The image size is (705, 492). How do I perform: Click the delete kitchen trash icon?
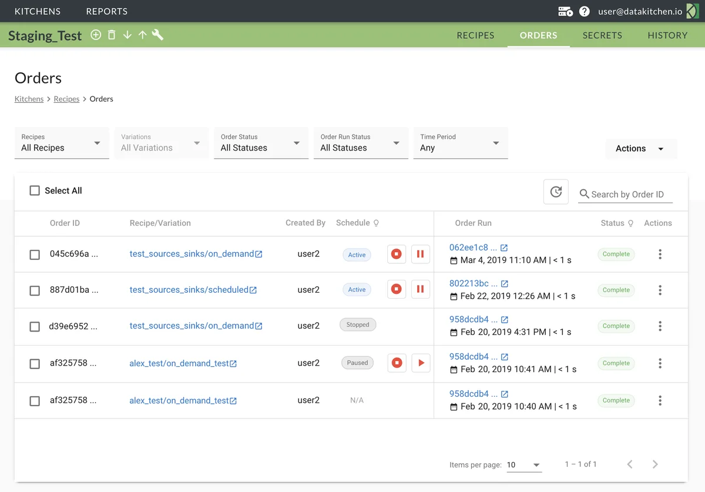tap(112, 35)
